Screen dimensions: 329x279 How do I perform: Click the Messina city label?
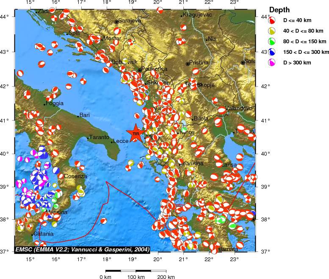tap(57, 212)
